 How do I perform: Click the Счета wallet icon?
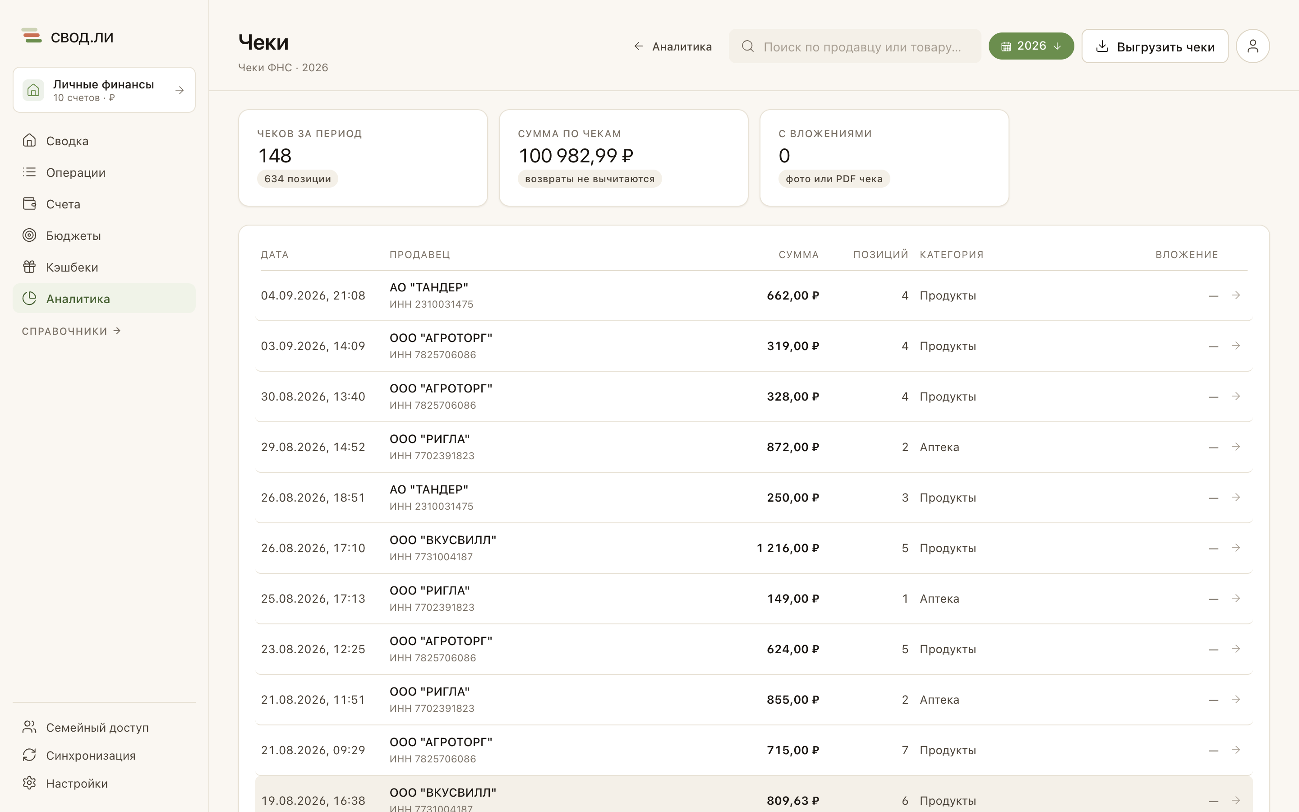[29, 203]
